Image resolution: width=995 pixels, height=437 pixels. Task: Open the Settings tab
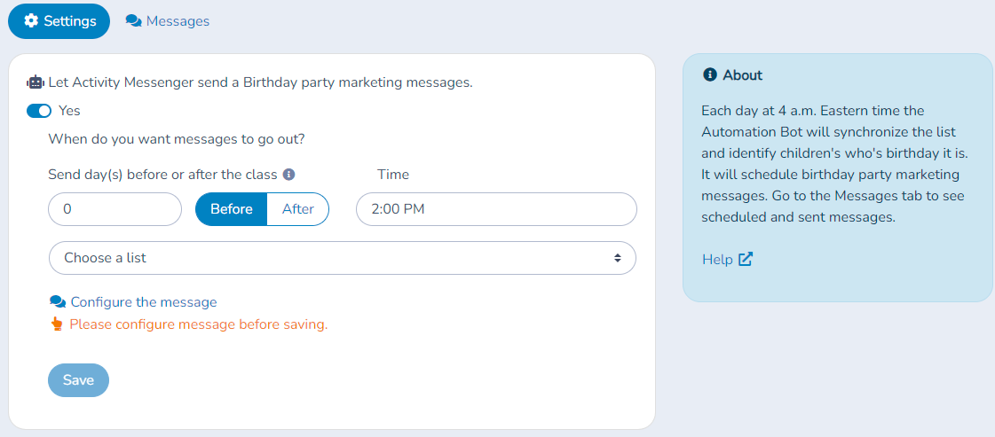click(59, 21)
